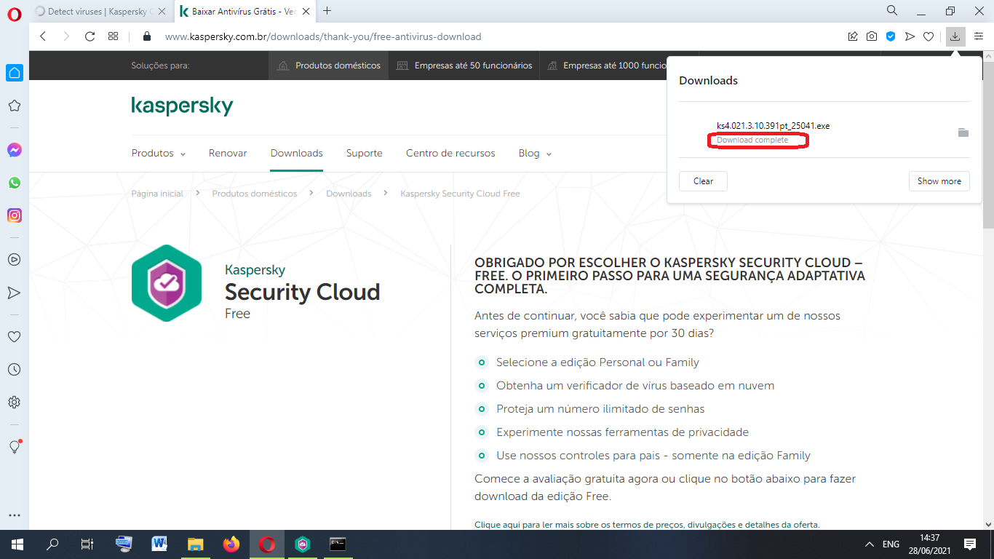994x559 pixels.
Task: Open the Opera main menu logo
Action: coord(14,13)
